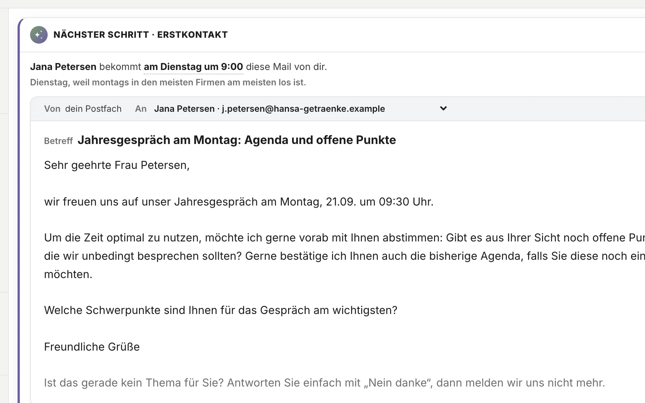Screen dimensions: 645x403
Task: Click the 'dein Postfach' sender value
Action: 93,109
